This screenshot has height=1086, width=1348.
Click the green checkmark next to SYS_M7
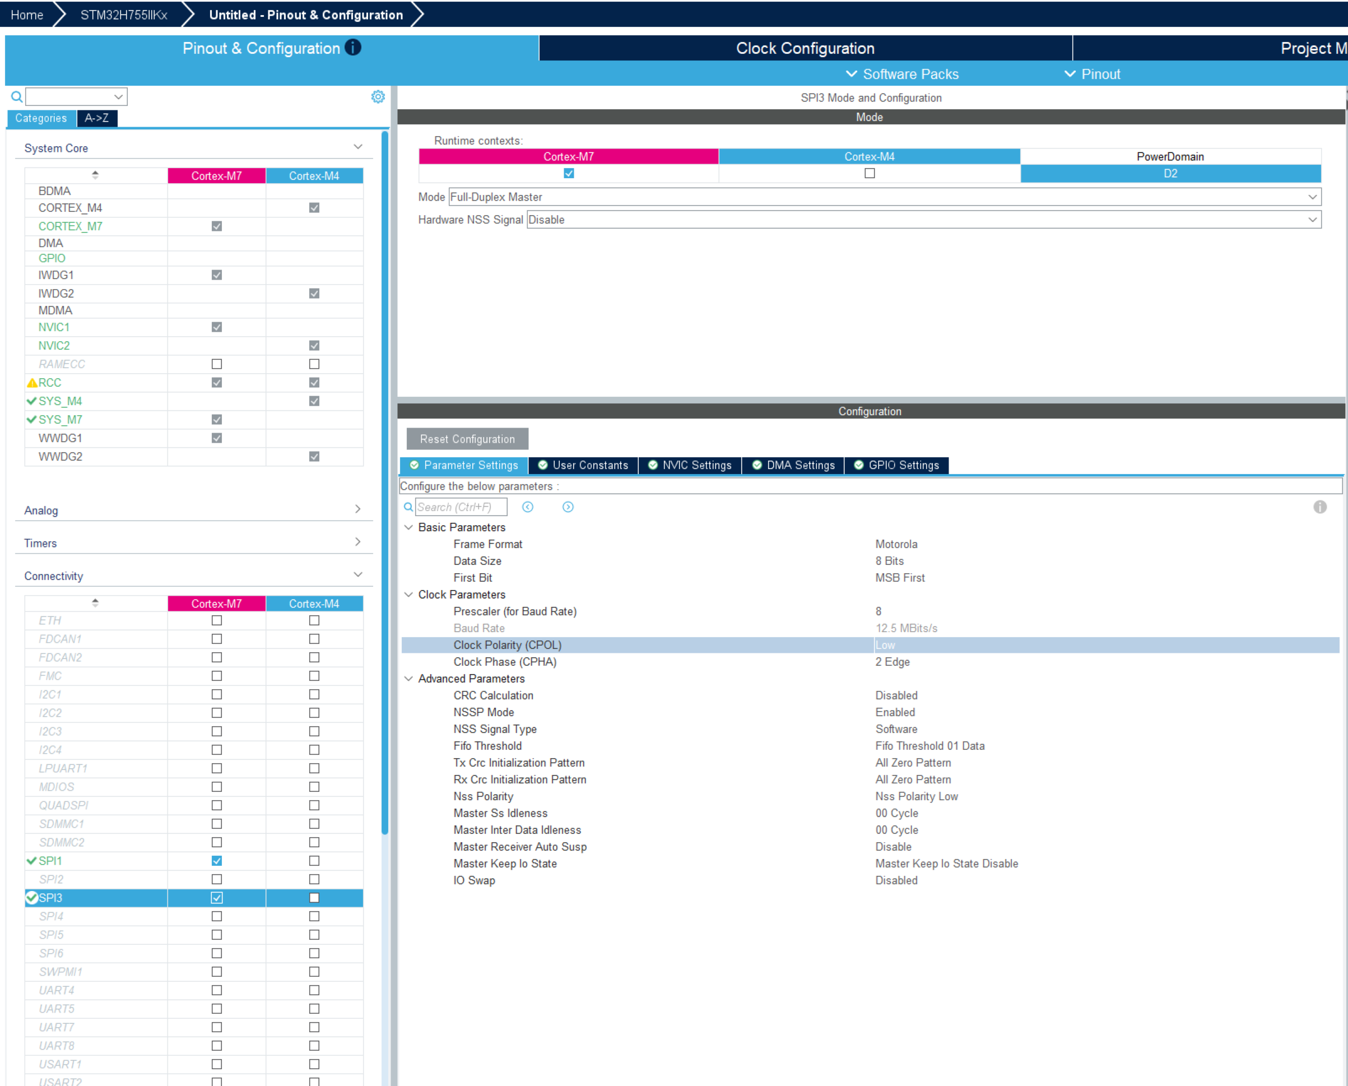[x=31, y=420]
